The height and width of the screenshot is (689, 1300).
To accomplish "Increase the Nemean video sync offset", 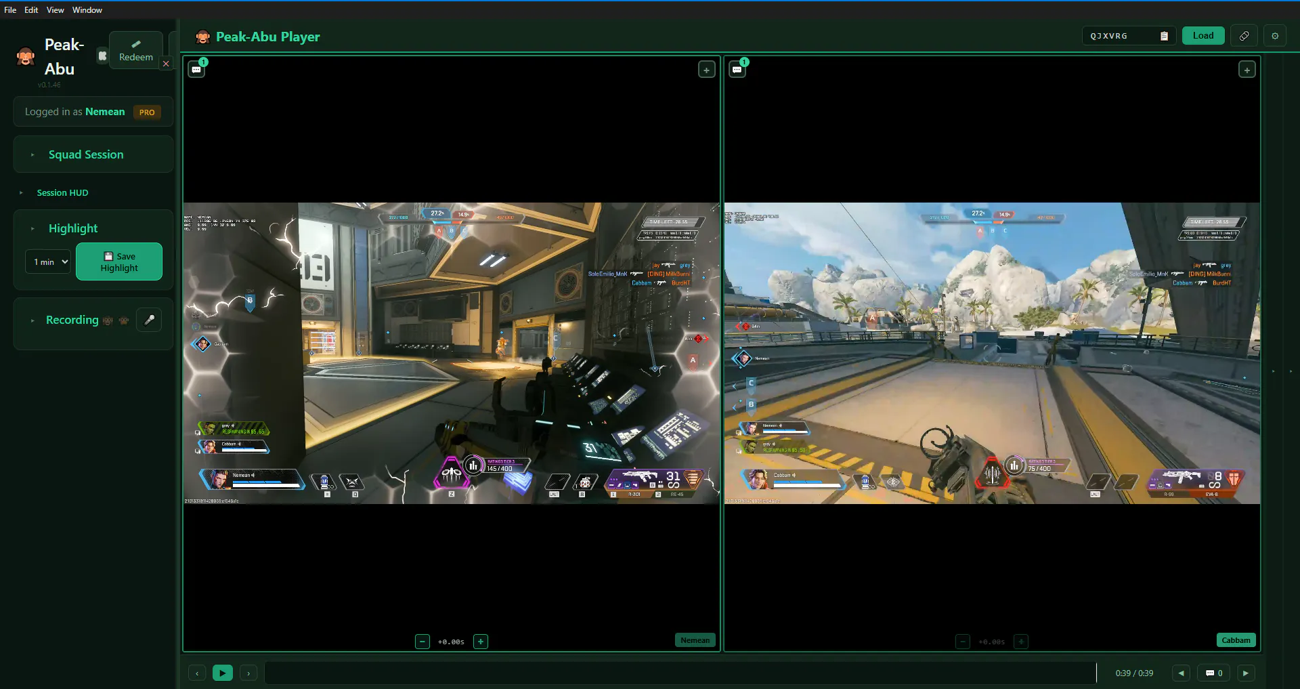I will (x=481, y=642).
